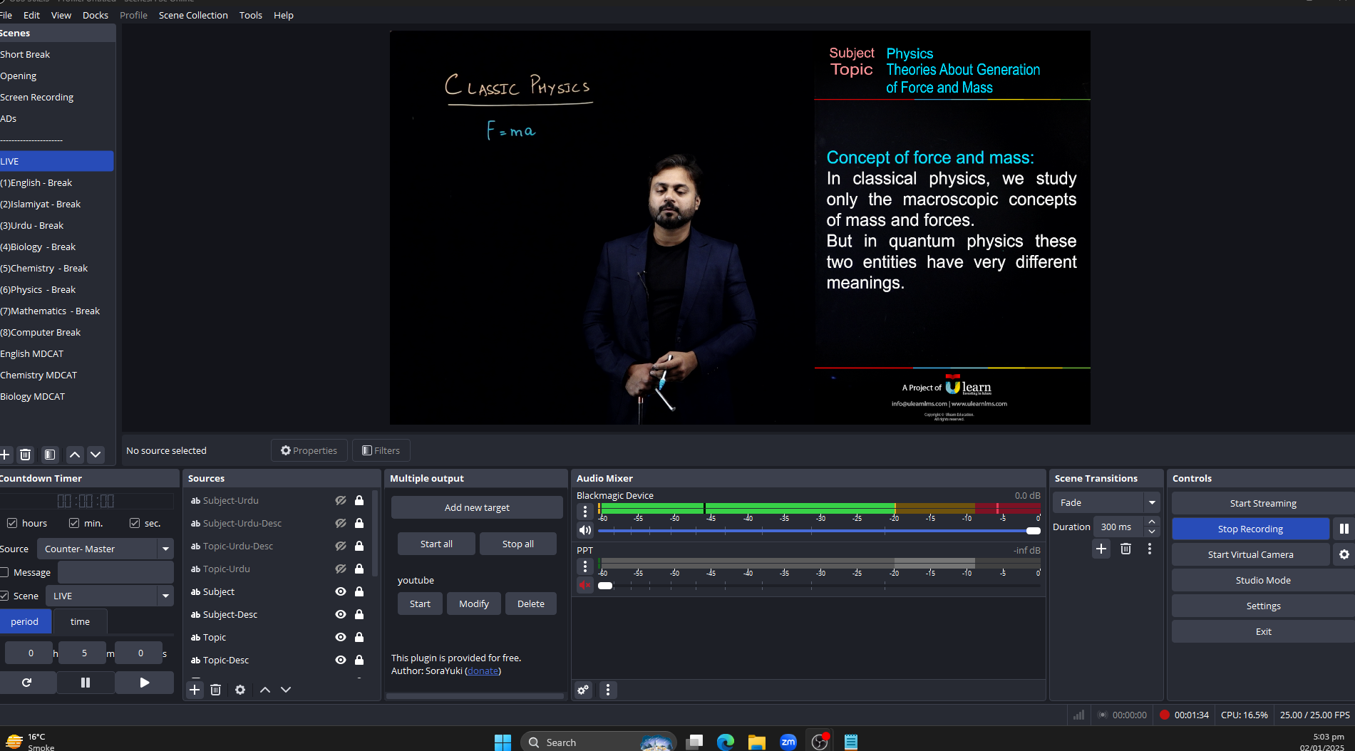
Task: Toggle the Scene checkbox in Countdown Timer
Action: click(4, 596)
